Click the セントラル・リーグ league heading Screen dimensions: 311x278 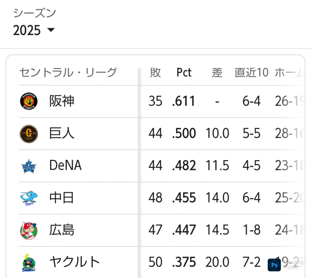[68, 72]
